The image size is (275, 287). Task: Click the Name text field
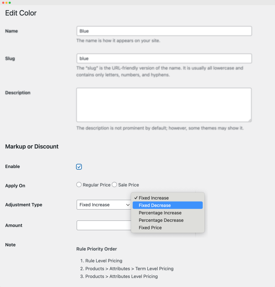pyautogui.click(x=164, y=31)
